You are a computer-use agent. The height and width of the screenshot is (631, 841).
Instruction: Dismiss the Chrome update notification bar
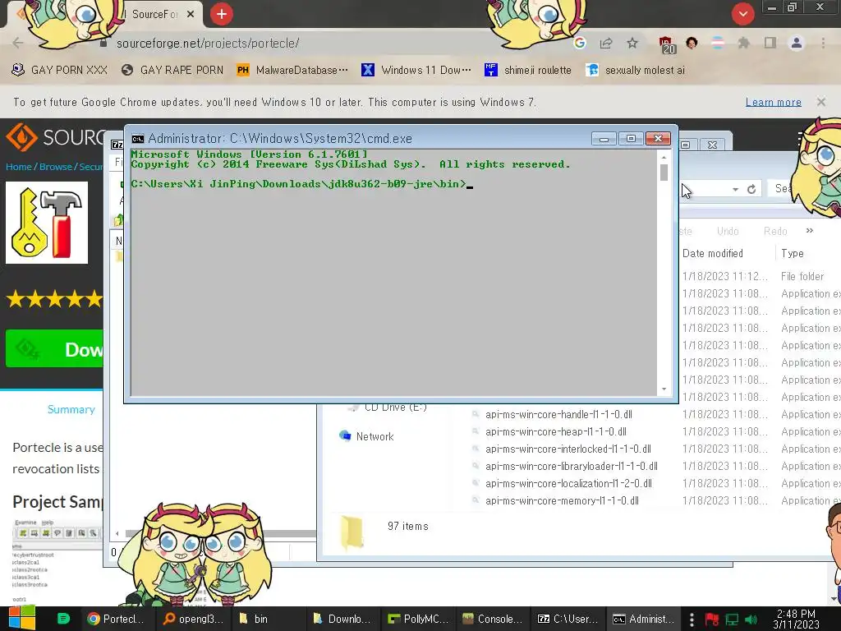[821, 102]
